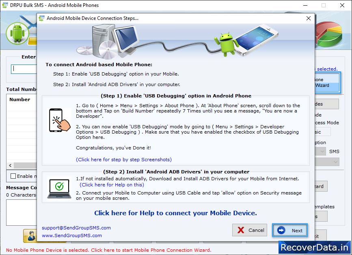Click the Next button in the dialog

289,230
